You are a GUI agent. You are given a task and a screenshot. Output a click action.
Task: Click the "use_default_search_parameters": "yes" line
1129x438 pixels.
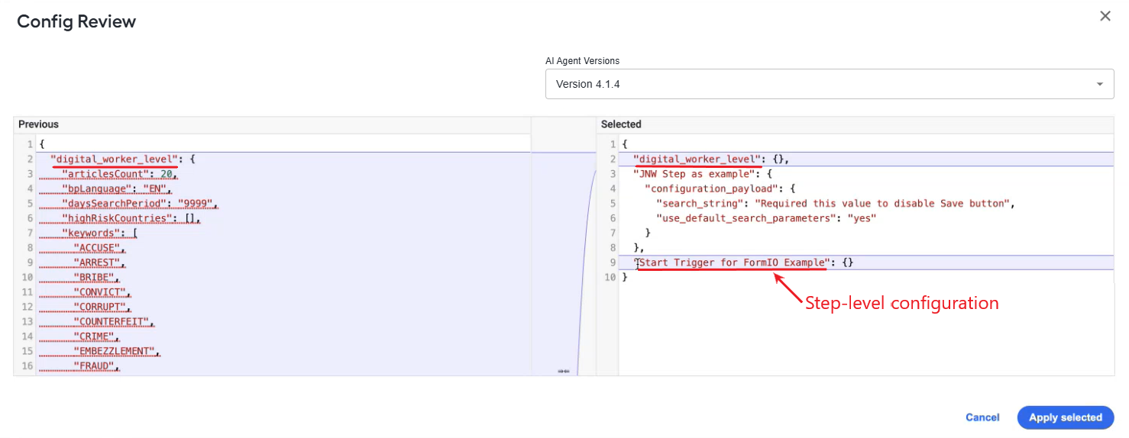coord(766,218)
